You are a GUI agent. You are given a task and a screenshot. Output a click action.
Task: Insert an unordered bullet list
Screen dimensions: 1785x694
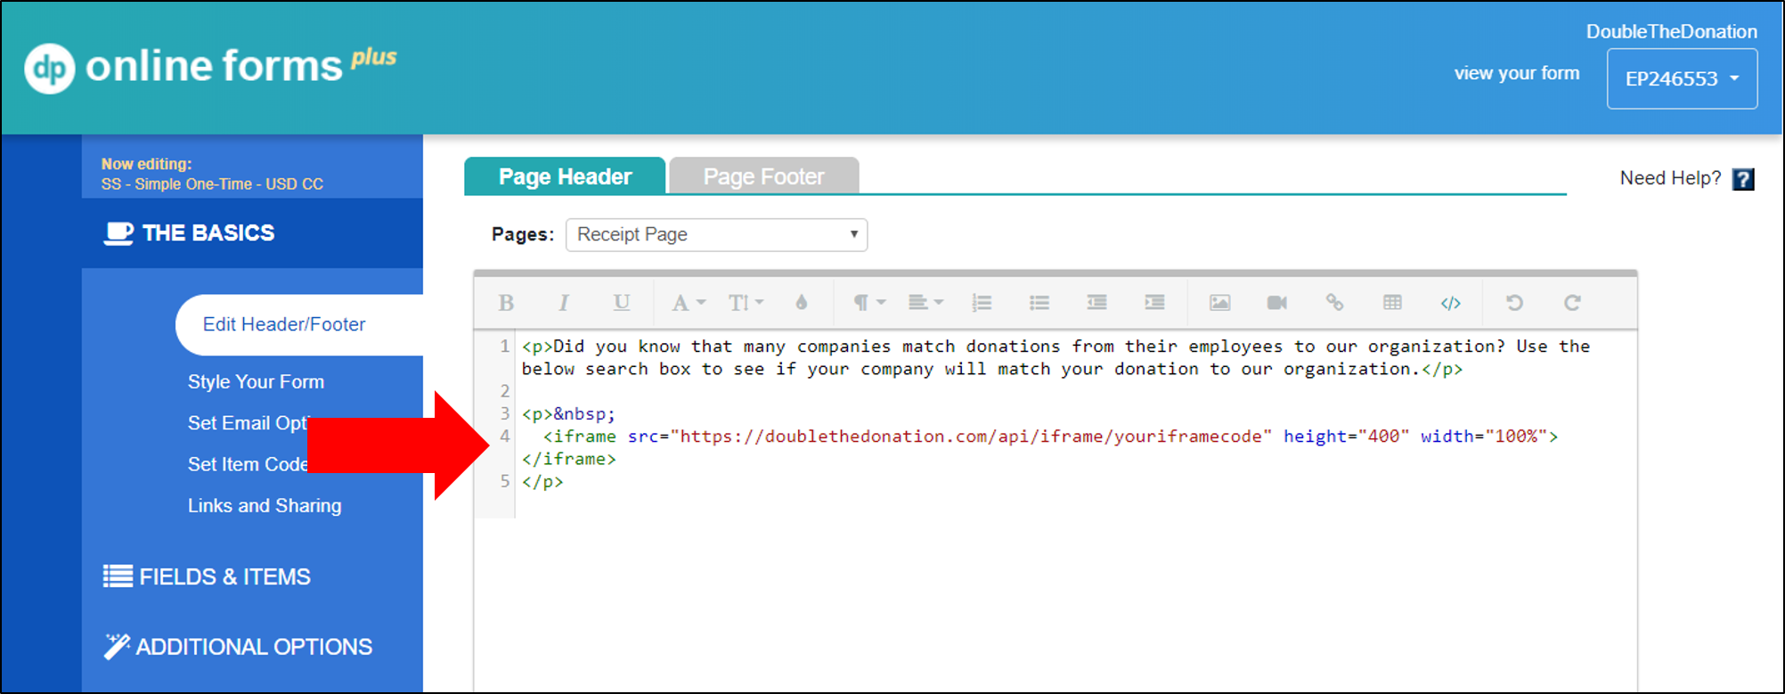tap(1039, 303)
